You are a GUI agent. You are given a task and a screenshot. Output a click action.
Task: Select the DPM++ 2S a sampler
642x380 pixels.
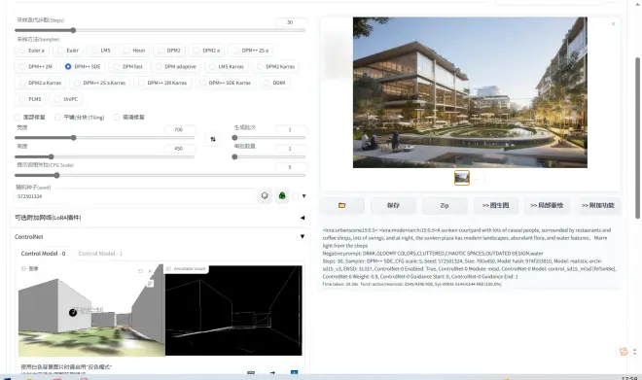tap(251, 51)
